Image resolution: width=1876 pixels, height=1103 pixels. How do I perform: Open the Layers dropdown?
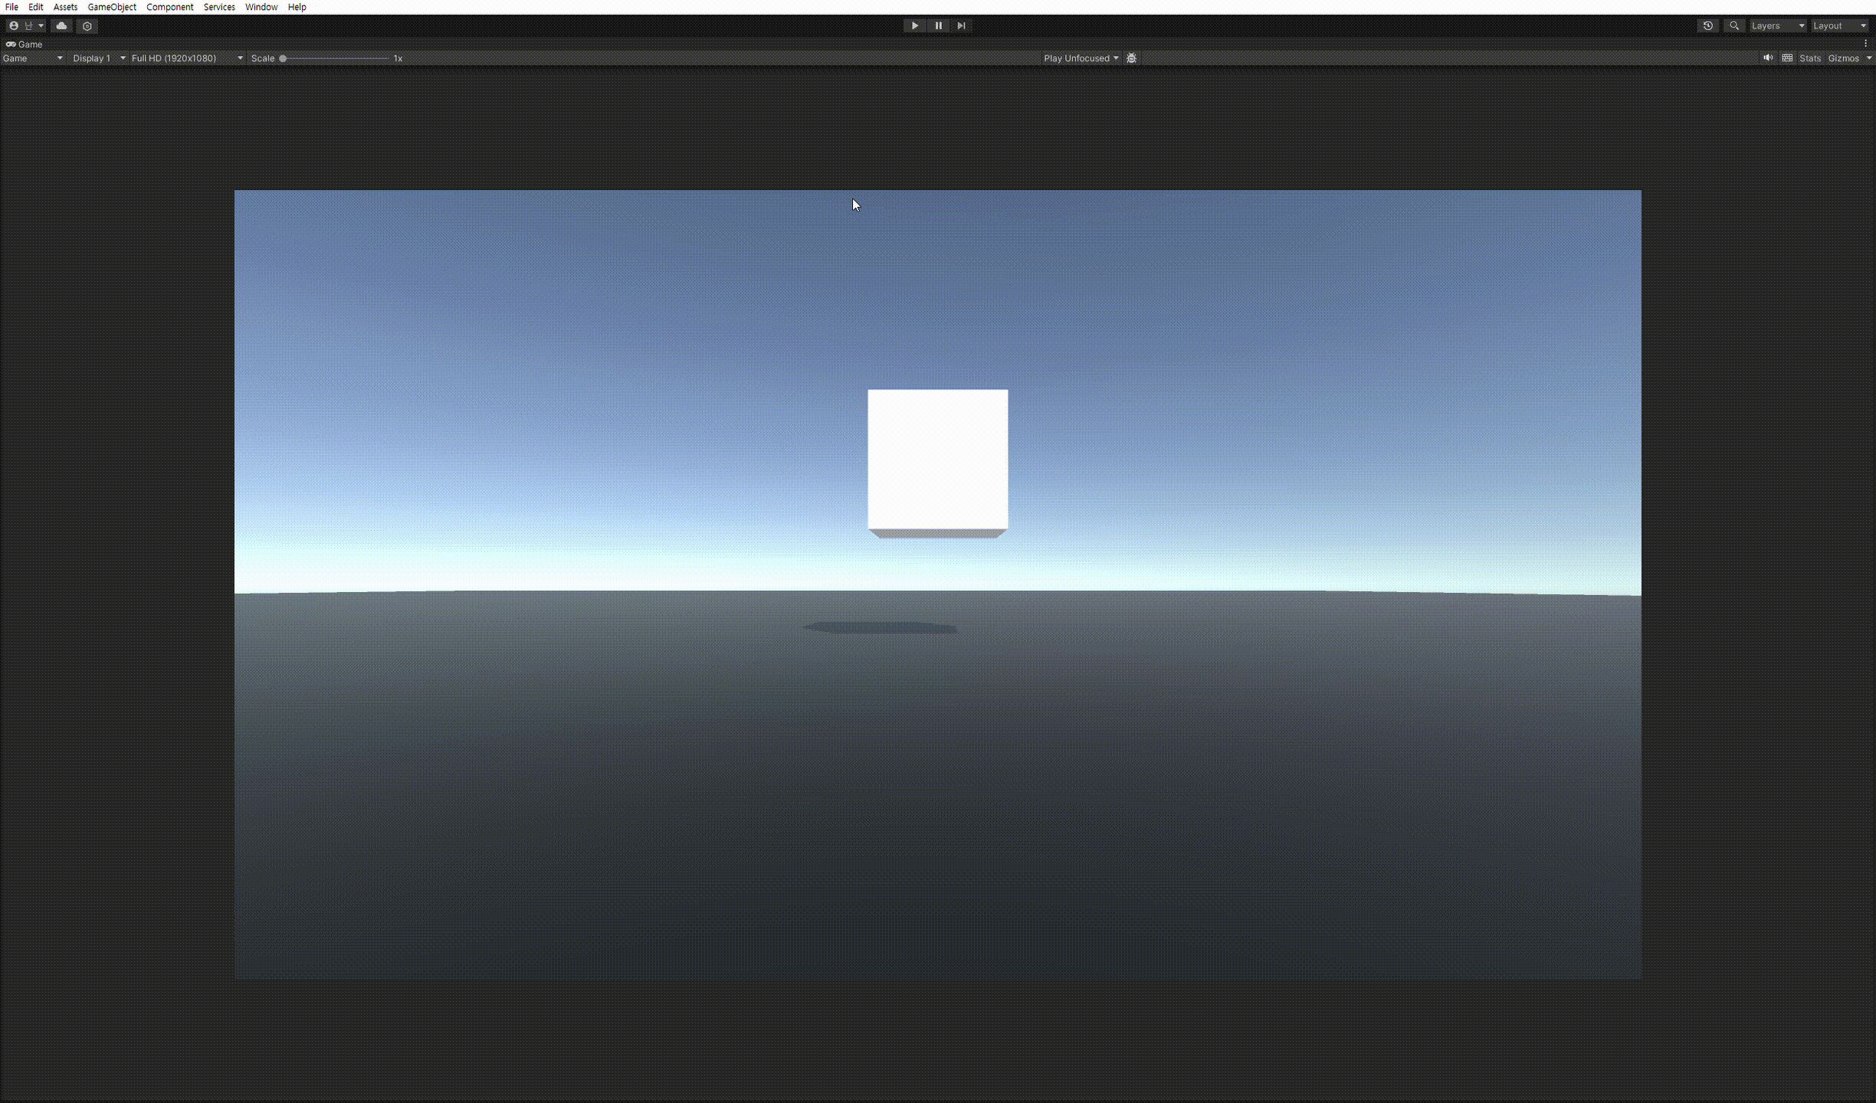click(1776, 26)
